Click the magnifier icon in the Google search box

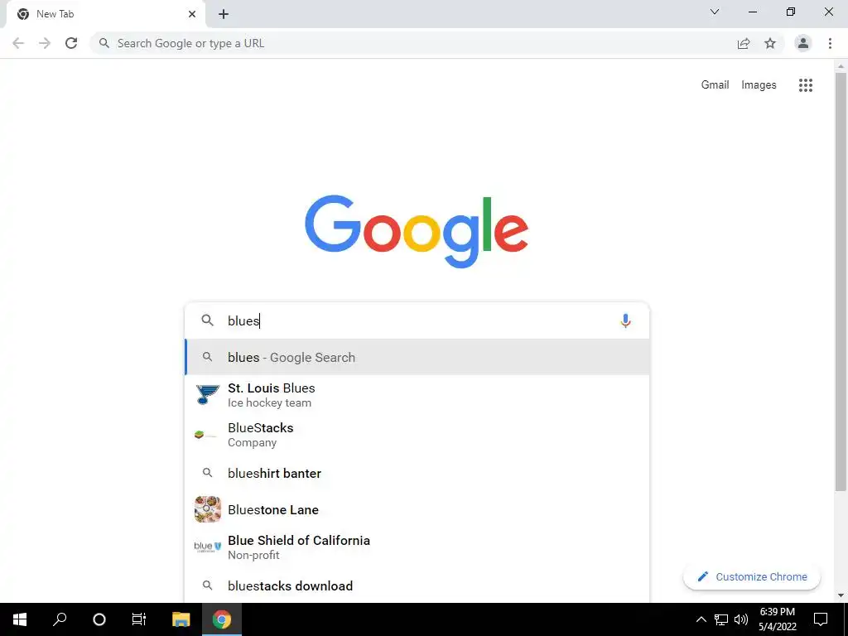point(208,320)
